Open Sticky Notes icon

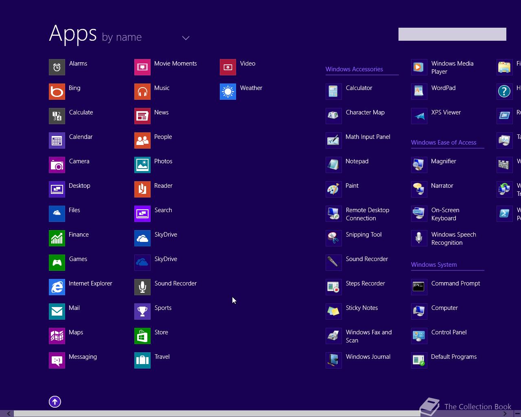point(334,312)
